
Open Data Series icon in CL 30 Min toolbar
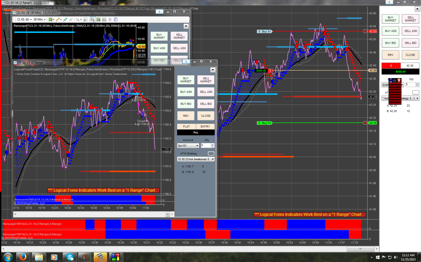[98, 19]
